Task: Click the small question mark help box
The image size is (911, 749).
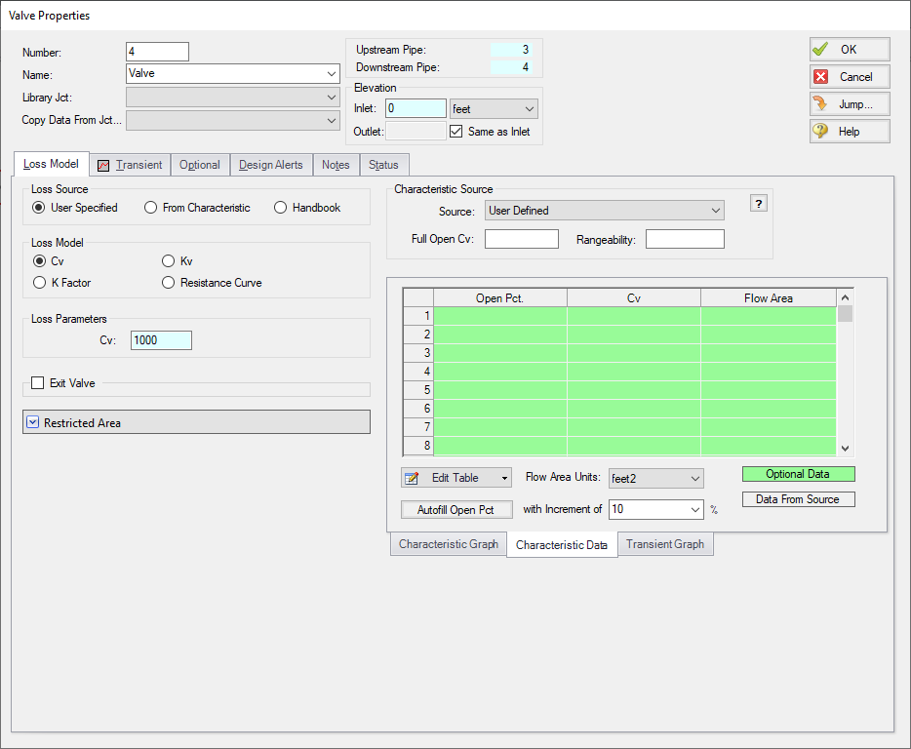Action: tap(759, 203)
